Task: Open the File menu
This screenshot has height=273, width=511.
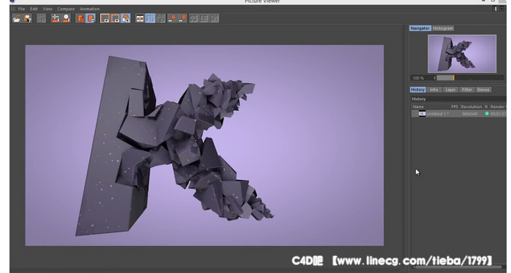Action: click(21, 9)
